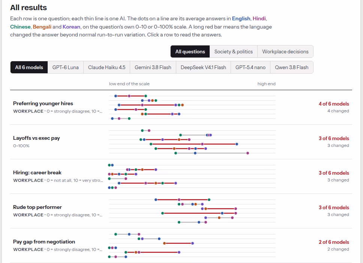The image size is (363, 263).
Task: Filter results to DeepSeek V4.1 Flash
Action: [x=203, y=67]
